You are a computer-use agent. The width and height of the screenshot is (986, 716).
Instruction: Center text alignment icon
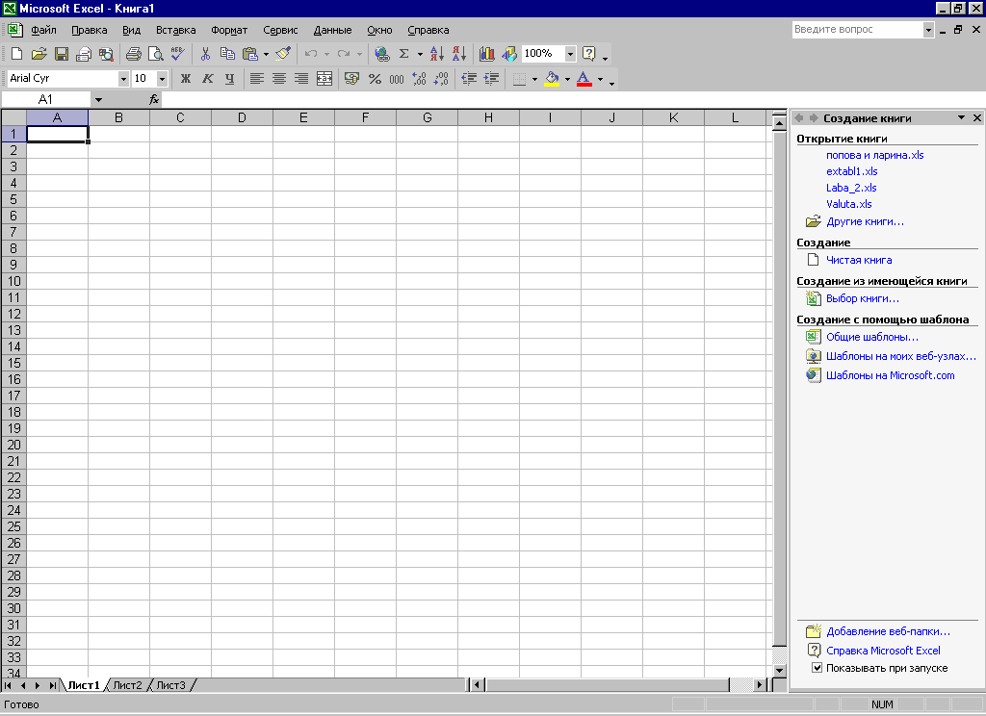click(279, 79)
